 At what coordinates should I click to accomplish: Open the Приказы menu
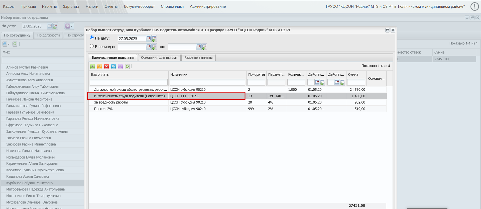pyautogui.click(x=28, y=6)
